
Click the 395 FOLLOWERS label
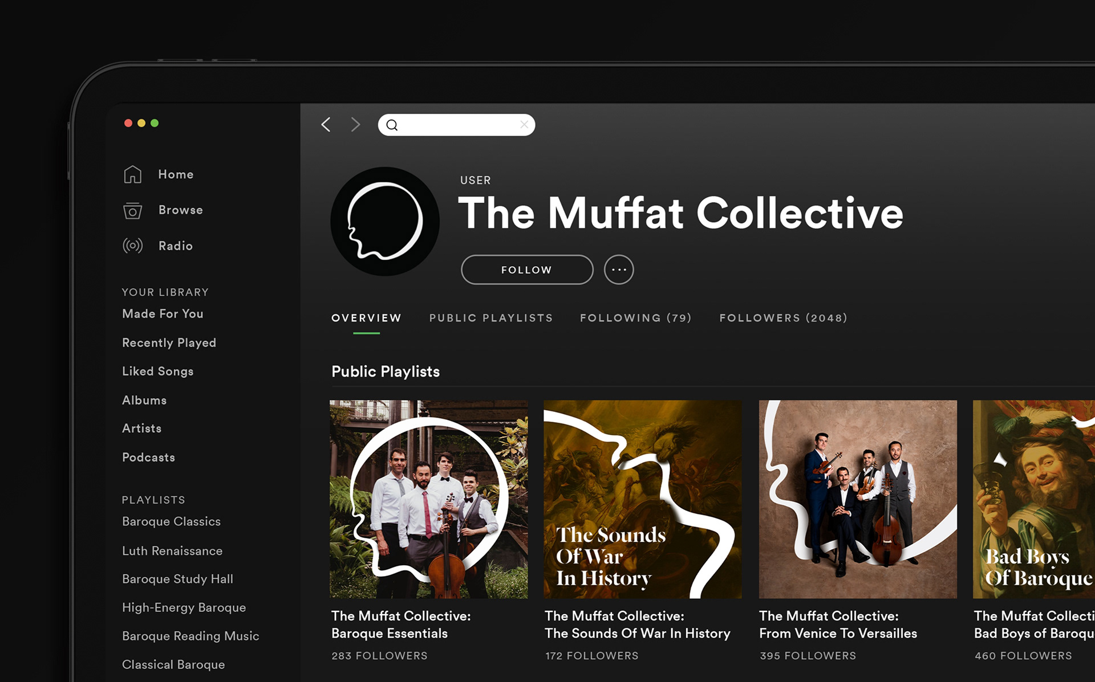[808, 656]
